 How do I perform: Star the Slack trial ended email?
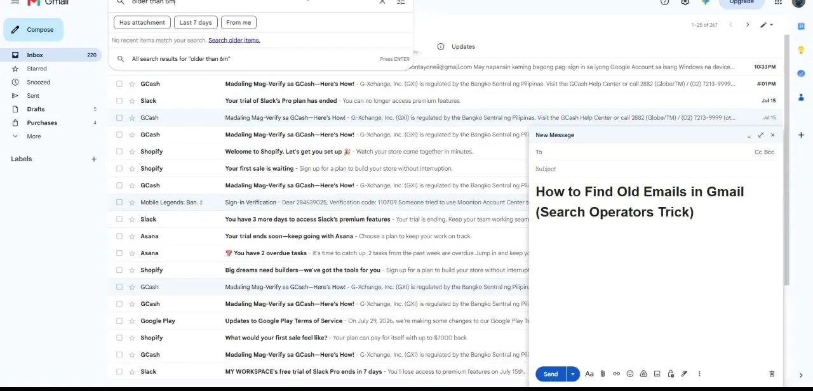click(132, 101)
